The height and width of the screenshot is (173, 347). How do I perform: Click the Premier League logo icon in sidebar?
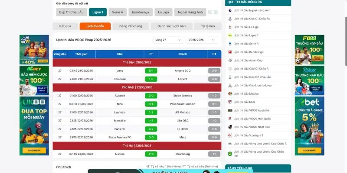(x=229, y=10)
